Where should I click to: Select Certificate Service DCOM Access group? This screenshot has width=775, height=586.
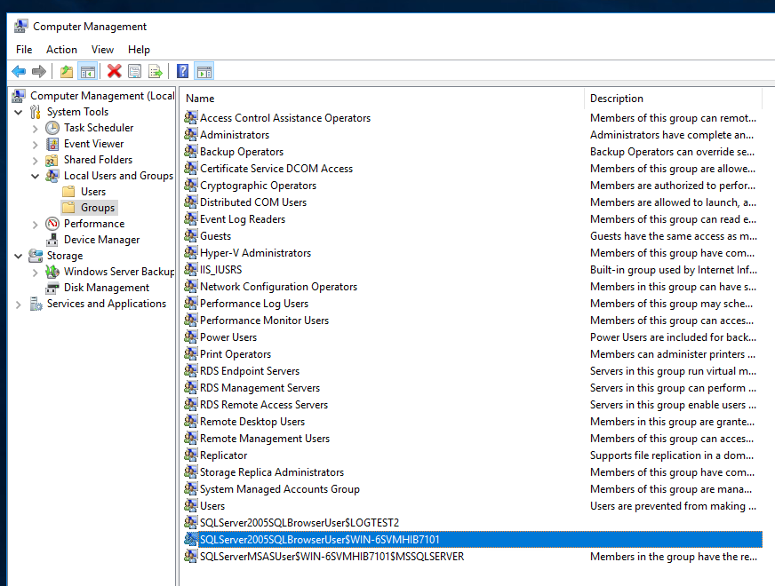[276, 169]
